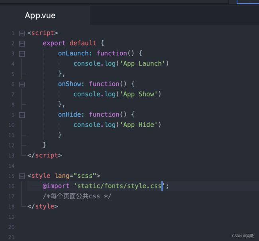Click the closing </style> tag
The width and height of the screenshot is (259, 241).
(x=43, y=206)
